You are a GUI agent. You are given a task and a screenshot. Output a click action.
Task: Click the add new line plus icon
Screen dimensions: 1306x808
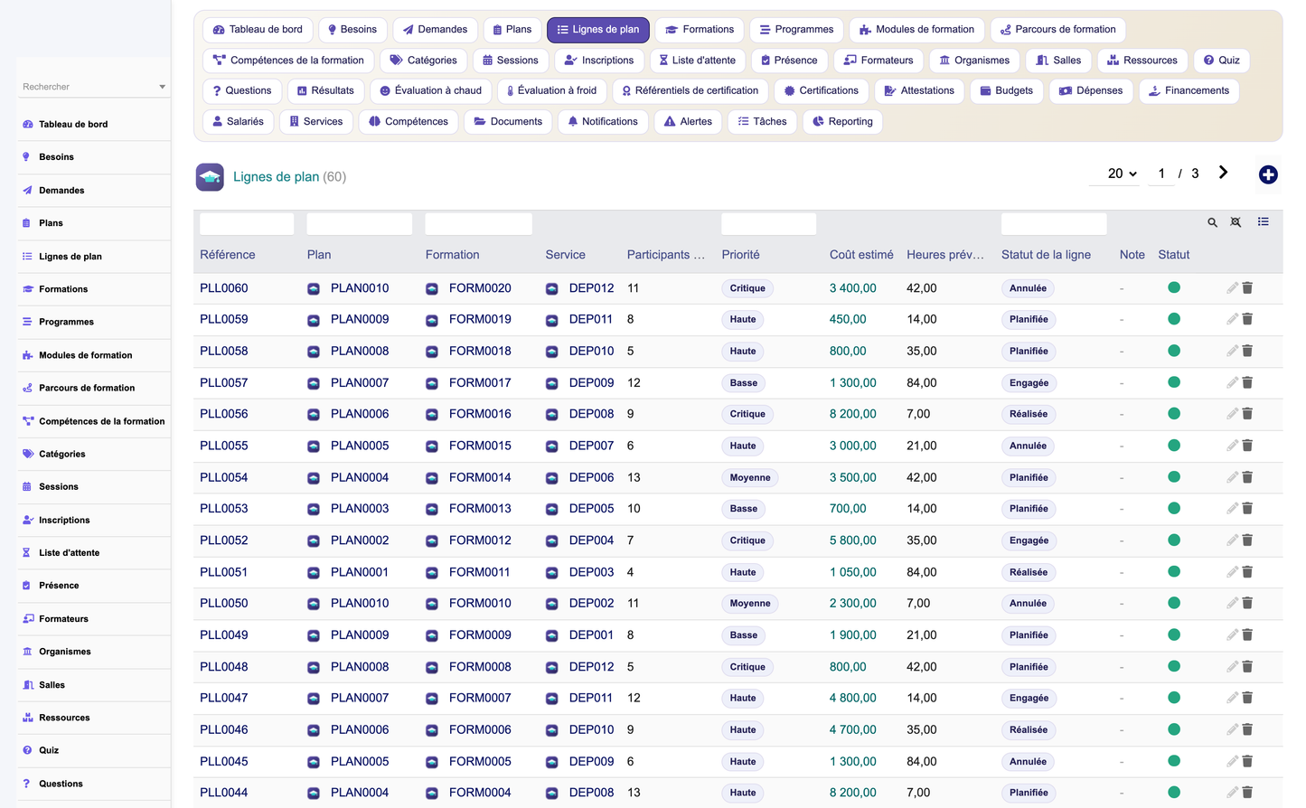click(x=1268, y=175)
